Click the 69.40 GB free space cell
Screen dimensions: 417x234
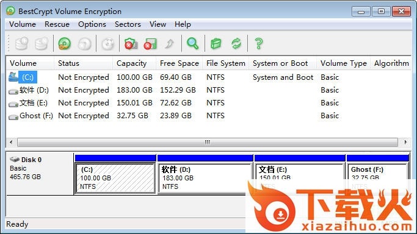coord(175,77)
